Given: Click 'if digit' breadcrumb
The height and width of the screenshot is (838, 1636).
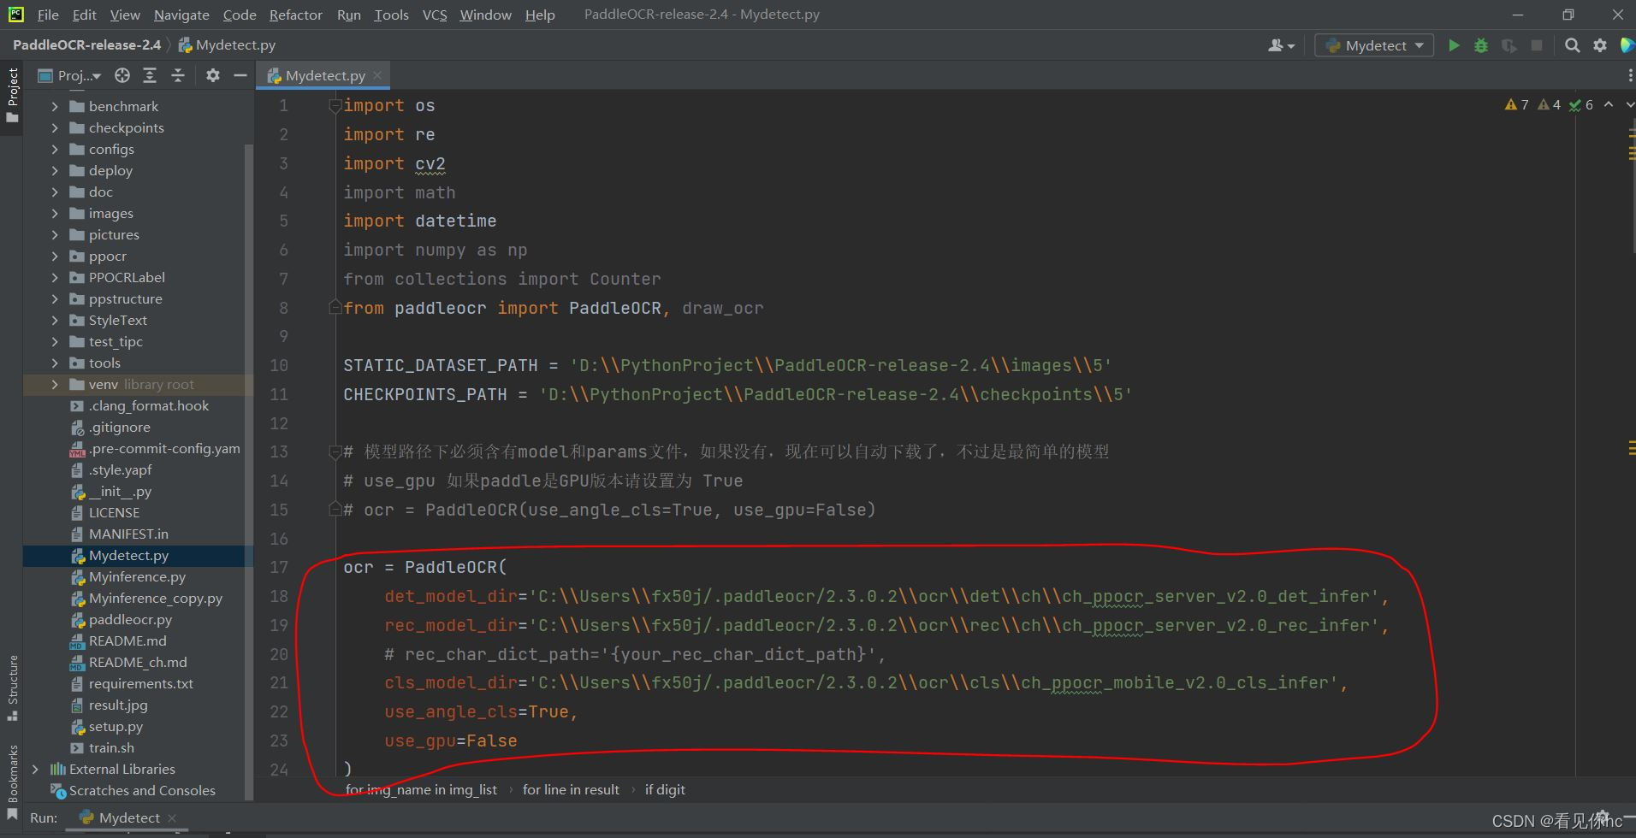Looking at the screenshot, I should 665,789.
